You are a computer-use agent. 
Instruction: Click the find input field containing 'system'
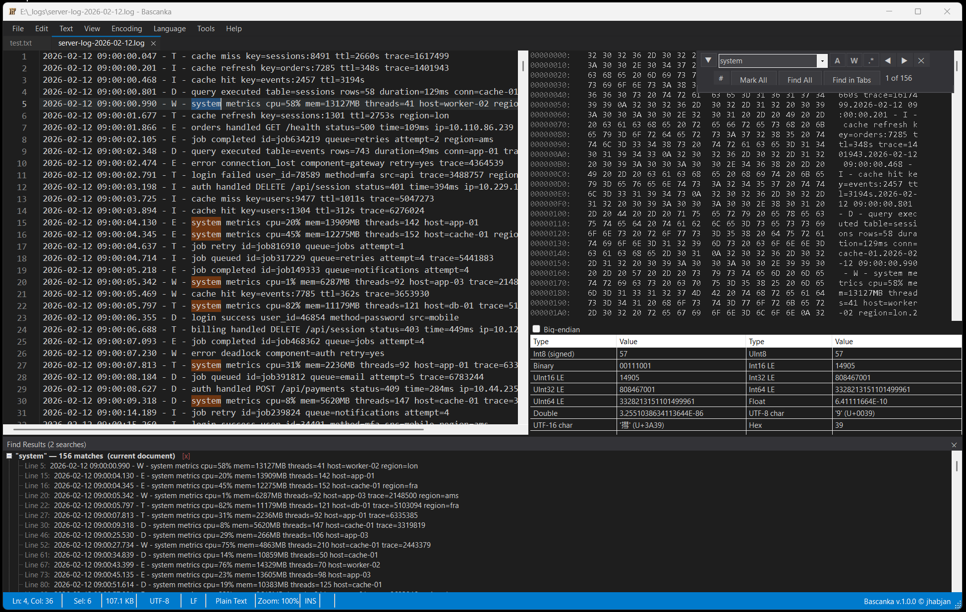[x=767, y=61]
